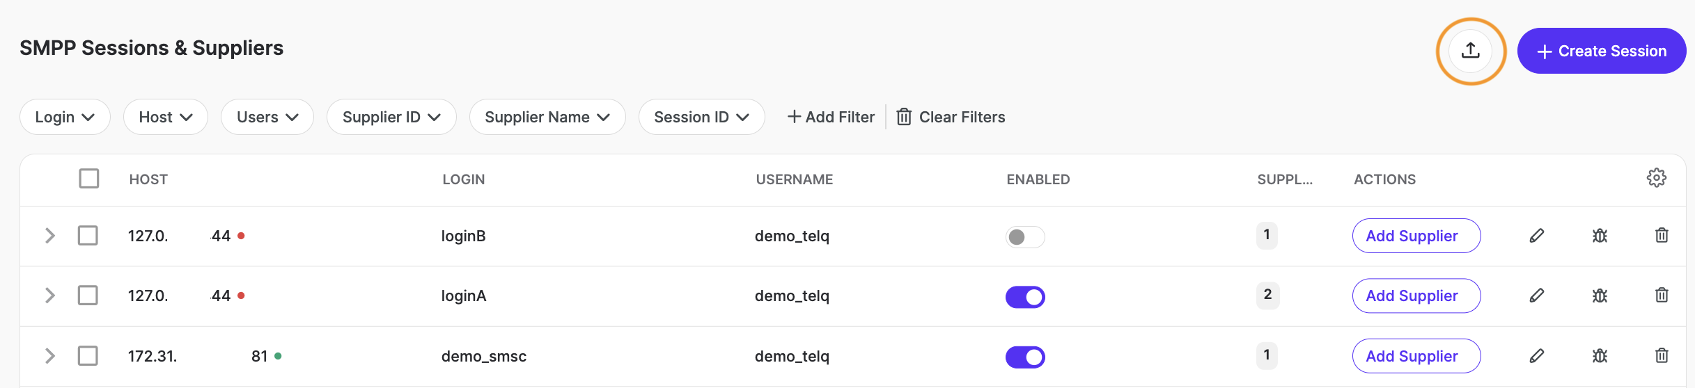Open debug bug icon for loginB session

[1600, 236]
